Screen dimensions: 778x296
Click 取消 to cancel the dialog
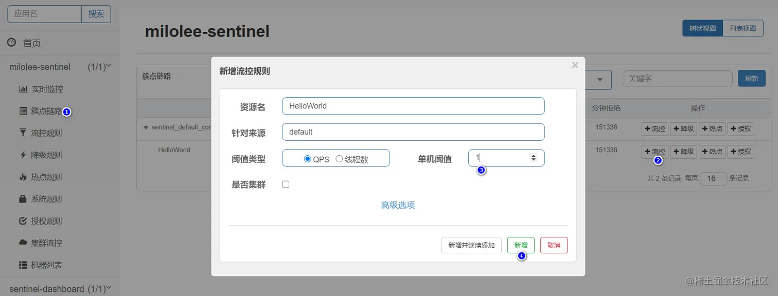click(554, 245)
